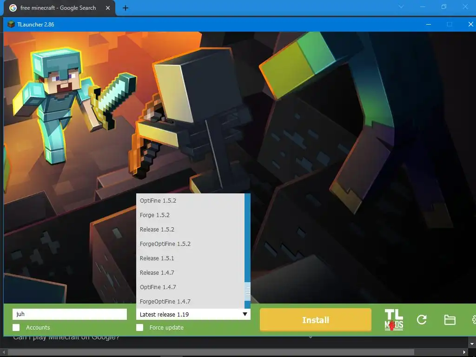Click the browser horizontal scrollbar
Image resolution: width=476 pixels, height=357 pixels.
pyautogui.click(x=211, y=352)
